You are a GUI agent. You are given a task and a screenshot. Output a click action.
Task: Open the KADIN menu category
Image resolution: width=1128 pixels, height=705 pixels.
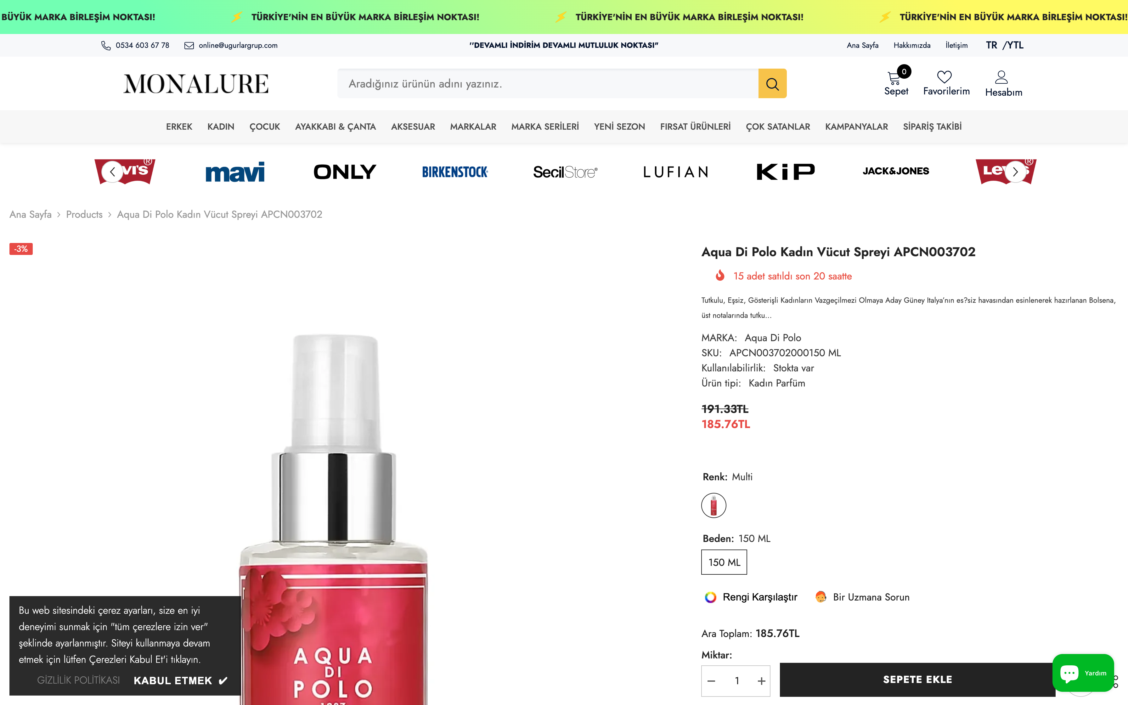tap(221, 126)
